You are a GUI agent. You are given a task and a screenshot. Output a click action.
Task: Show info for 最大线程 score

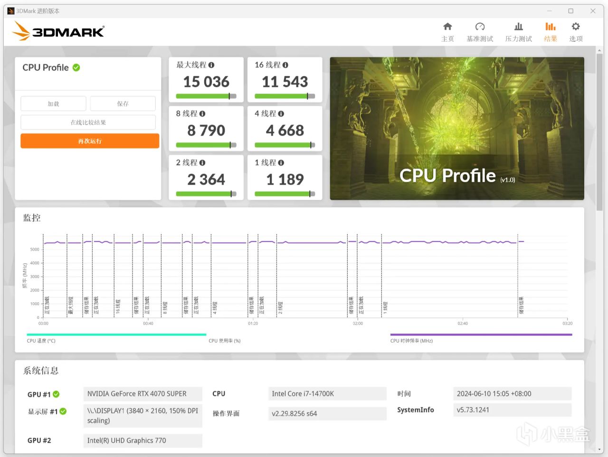[211, 65]
